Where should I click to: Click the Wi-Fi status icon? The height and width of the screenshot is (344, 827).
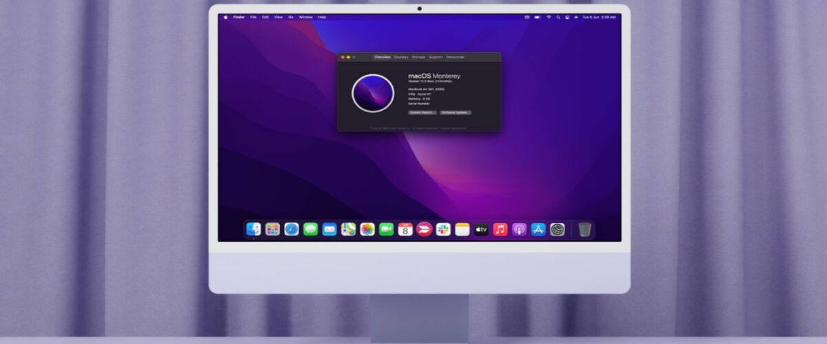[549, 17]
